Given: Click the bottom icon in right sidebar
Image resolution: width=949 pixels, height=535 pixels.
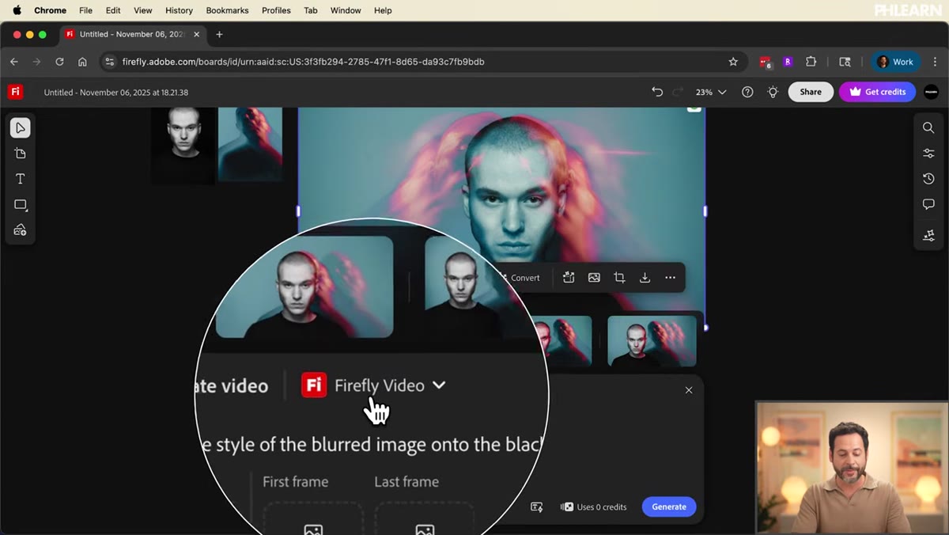Looking at the screenshot, I should point(928,236).
